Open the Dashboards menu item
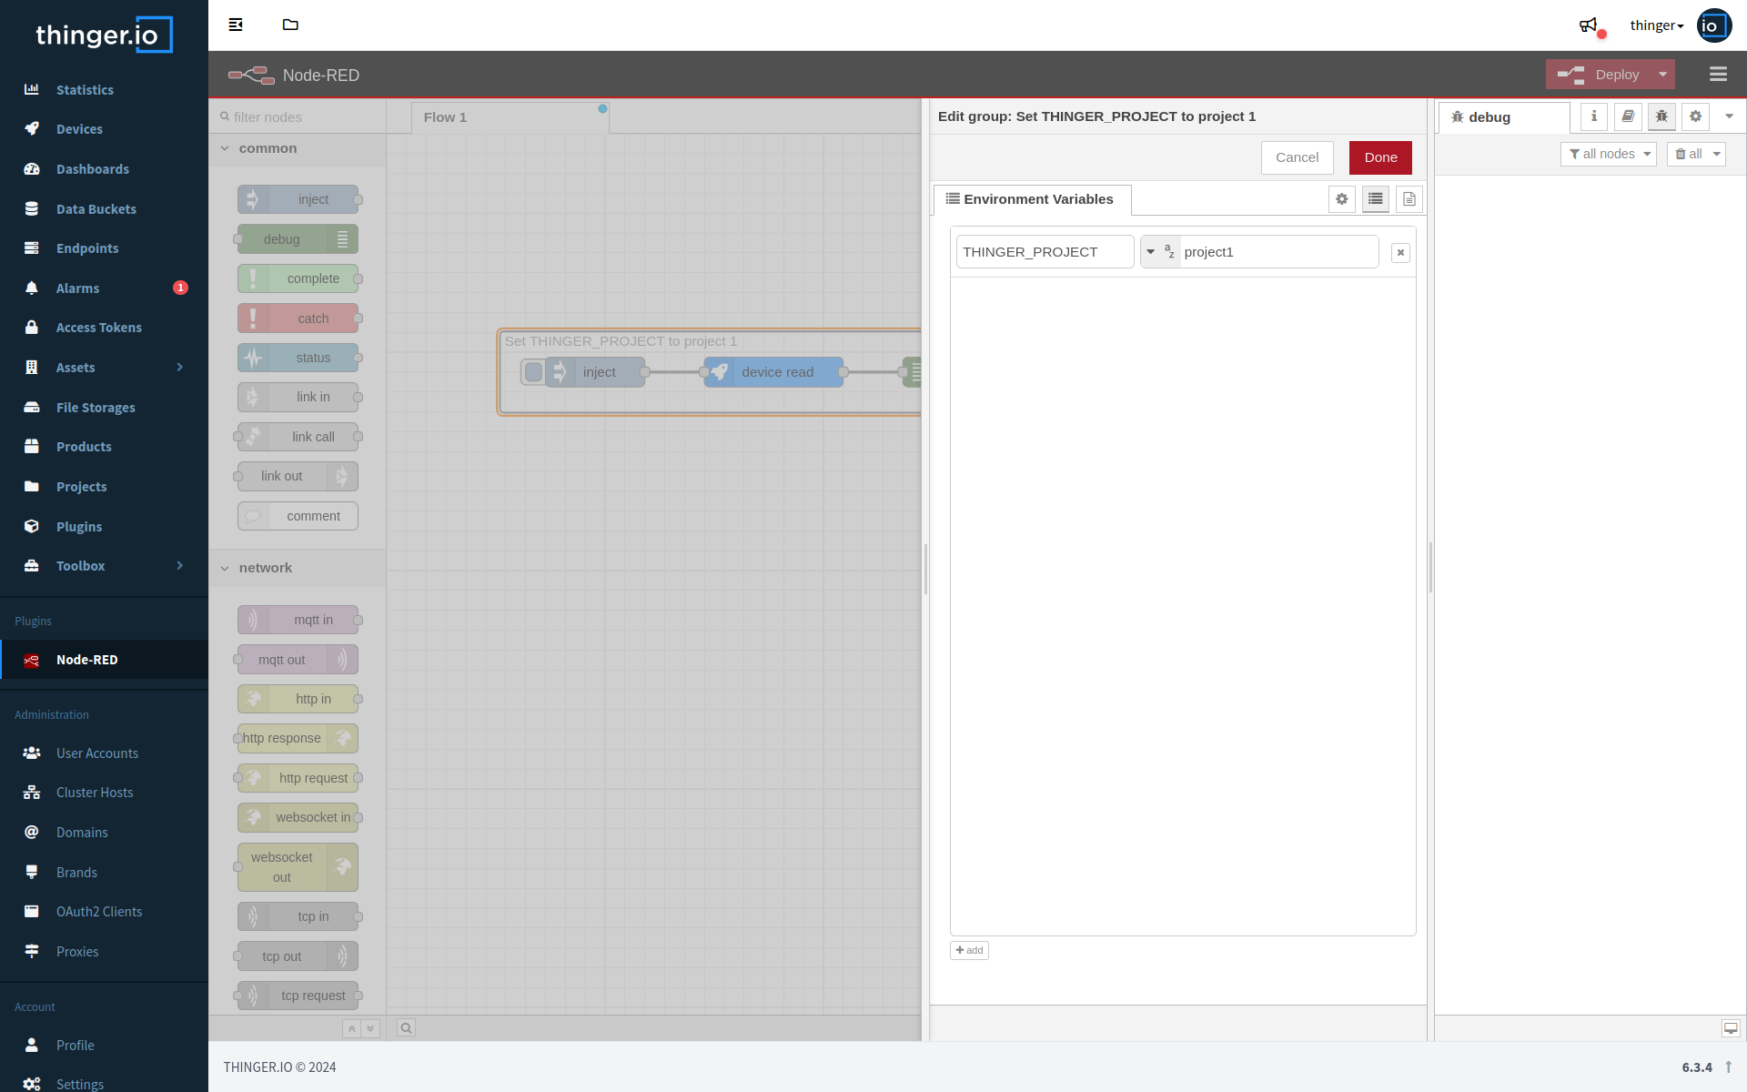 pyautogui.click(x=92, y=169)
